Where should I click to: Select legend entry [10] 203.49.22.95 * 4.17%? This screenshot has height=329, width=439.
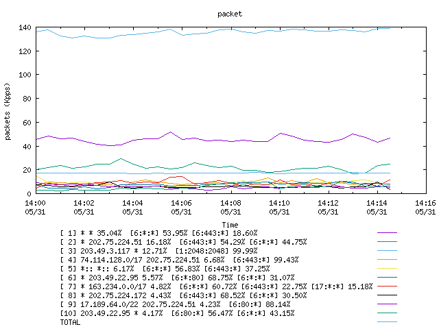[x=177, y=313]
